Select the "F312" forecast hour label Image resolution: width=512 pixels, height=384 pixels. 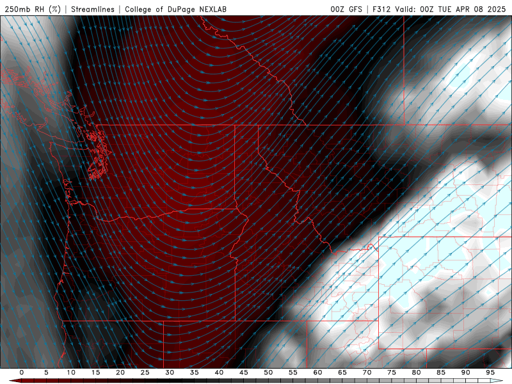click(381, 9)
